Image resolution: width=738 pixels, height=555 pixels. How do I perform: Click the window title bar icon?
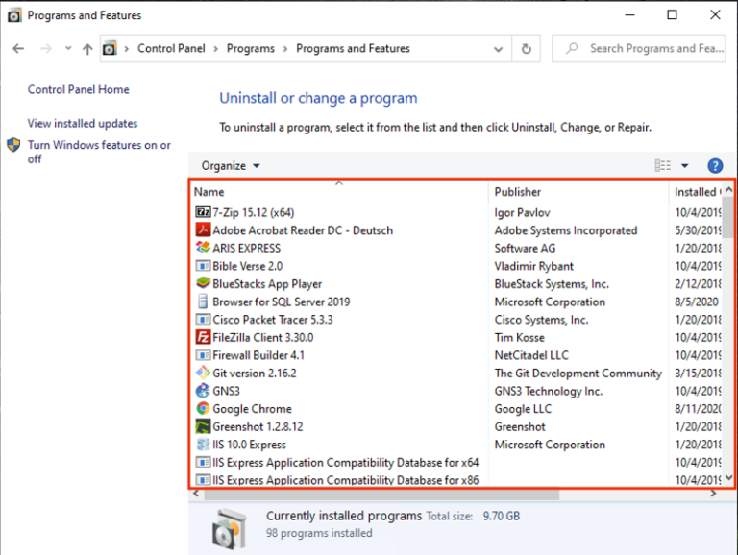pos(14,15)
